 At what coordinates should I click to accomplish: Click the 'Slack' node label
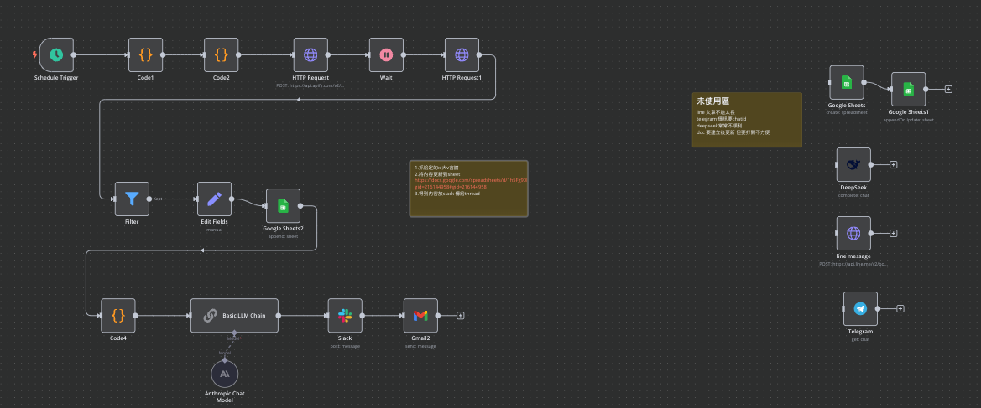[345, 338]
